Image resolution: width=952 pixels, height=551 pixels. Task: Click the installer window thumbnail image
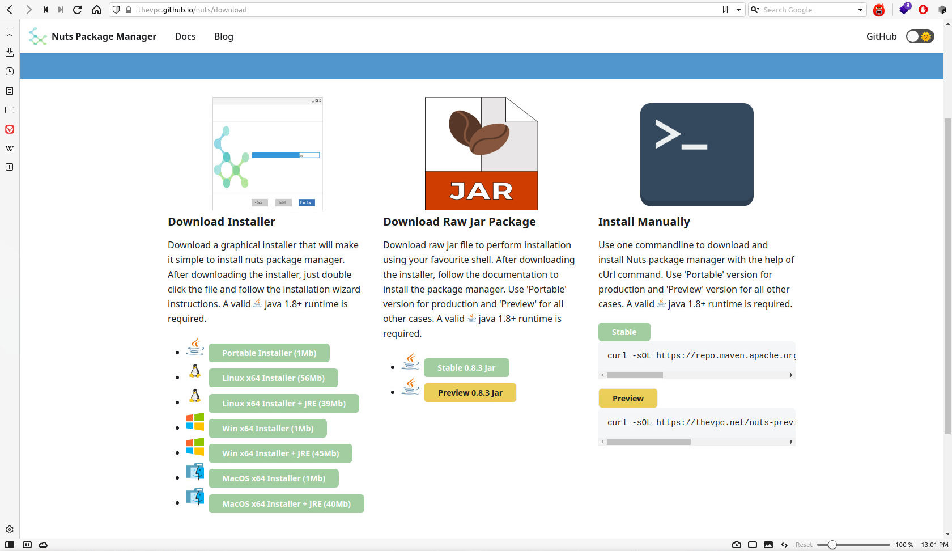[267, 154]
